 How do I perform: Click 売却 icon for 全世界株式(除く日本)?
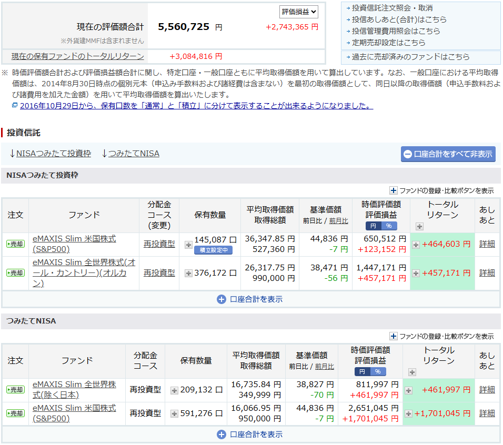15,390
